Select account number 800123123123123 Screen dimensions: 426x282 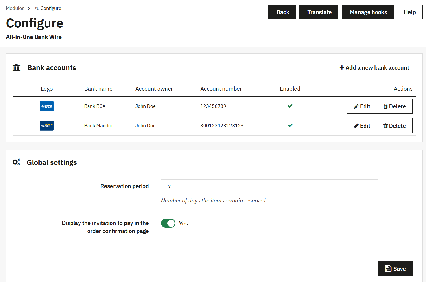click(222, 126)
